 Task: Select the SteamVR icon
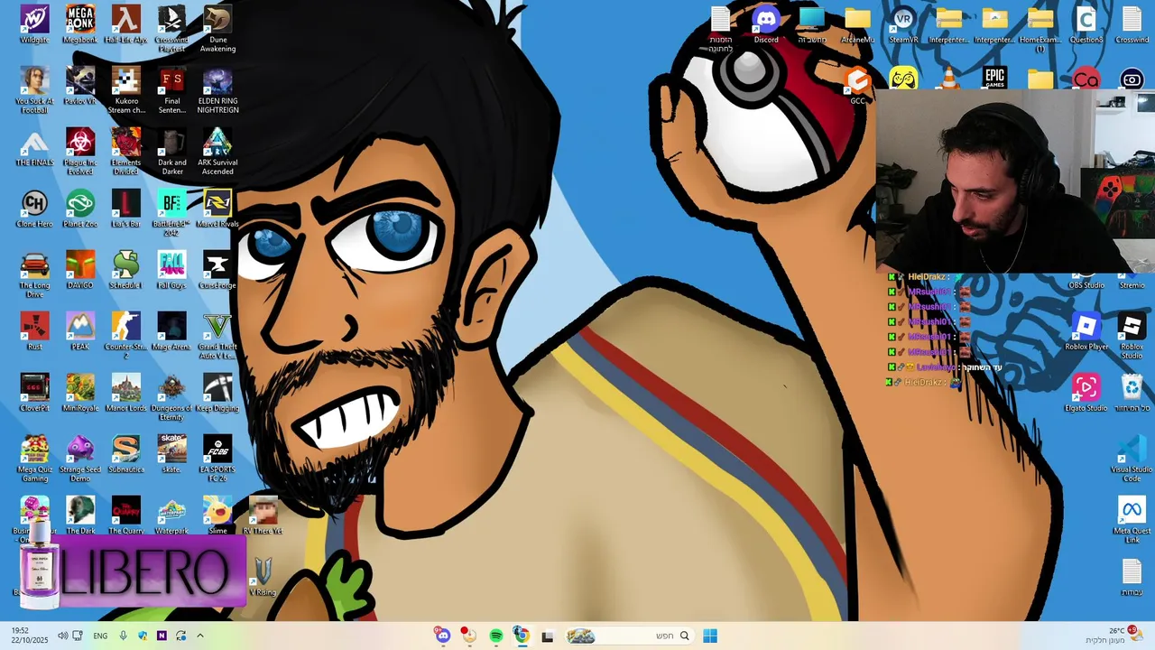click(x=903, y=24)
